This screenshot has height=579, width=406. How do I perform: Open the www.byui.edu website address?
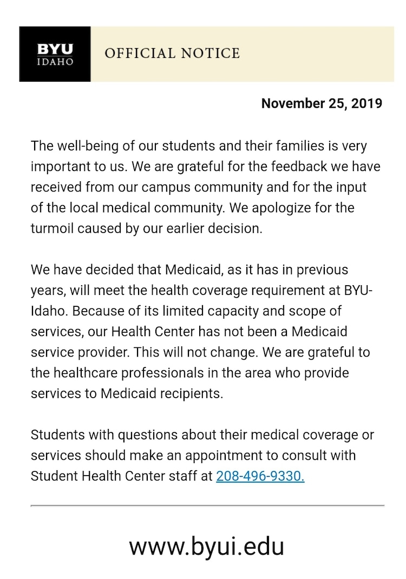(x=206, y=547)
